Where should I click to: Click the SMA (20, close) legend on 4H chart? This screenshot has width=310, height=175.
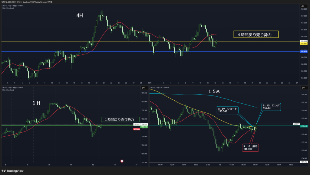(x=8, y=8)
